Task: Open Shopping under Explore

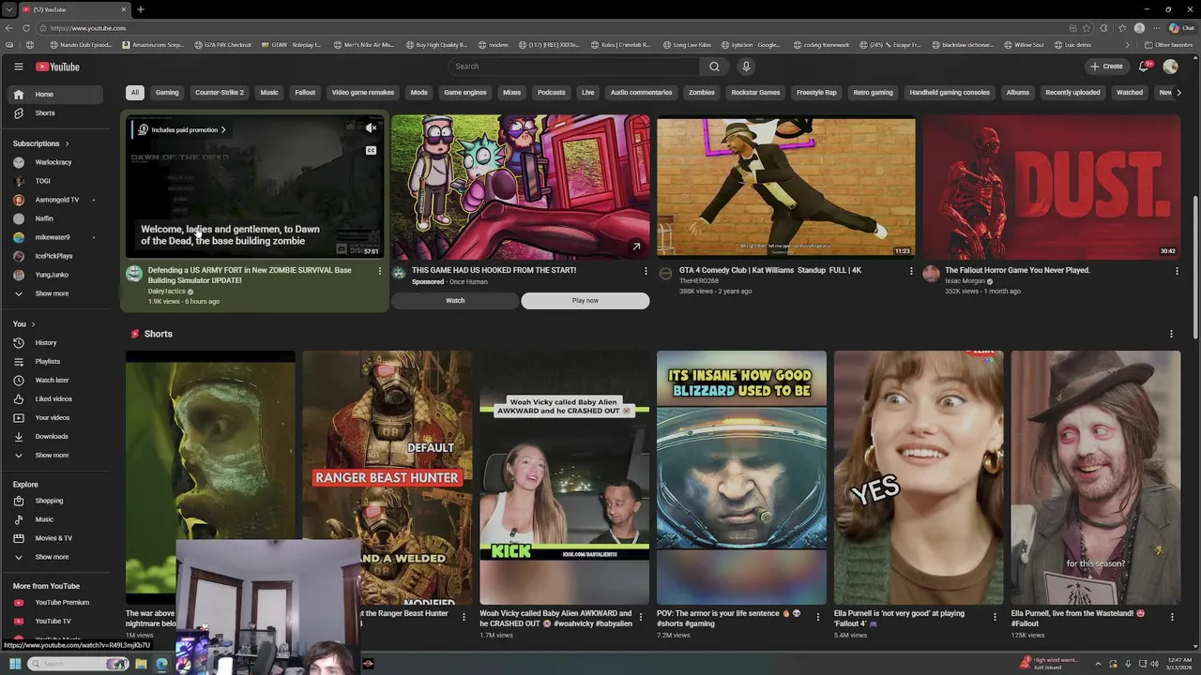Action: (56, 501)
